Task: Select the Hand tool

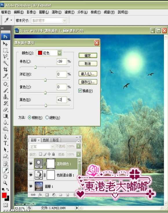Action: (5, 177)
